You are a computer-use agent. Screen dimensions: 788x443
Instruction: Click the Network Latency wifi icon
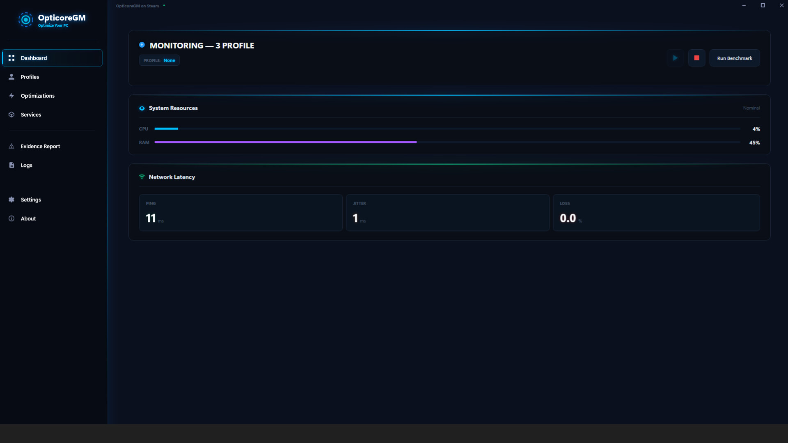[142, 177]
